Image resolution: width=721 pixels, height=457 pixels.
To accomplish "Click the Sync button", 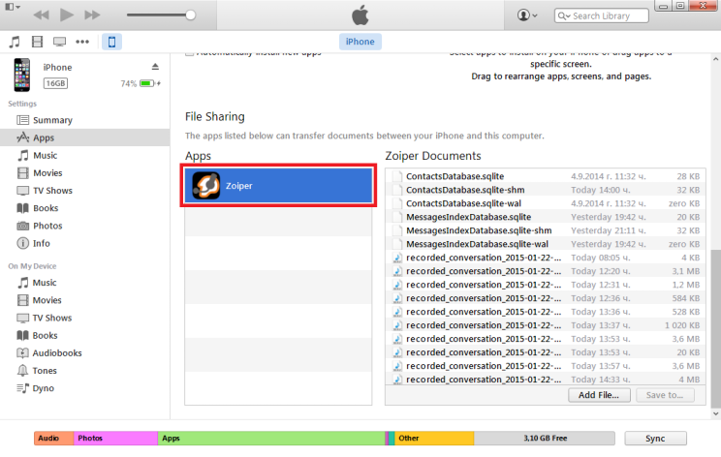I will pyautogui.click(x=655, y=439).
